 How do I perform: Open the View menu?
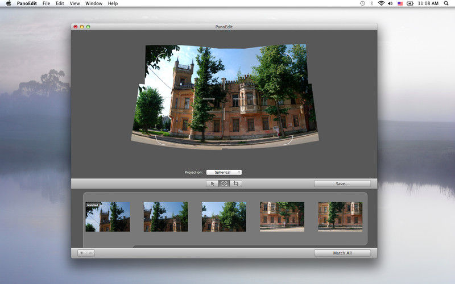(x=75, y=3)
